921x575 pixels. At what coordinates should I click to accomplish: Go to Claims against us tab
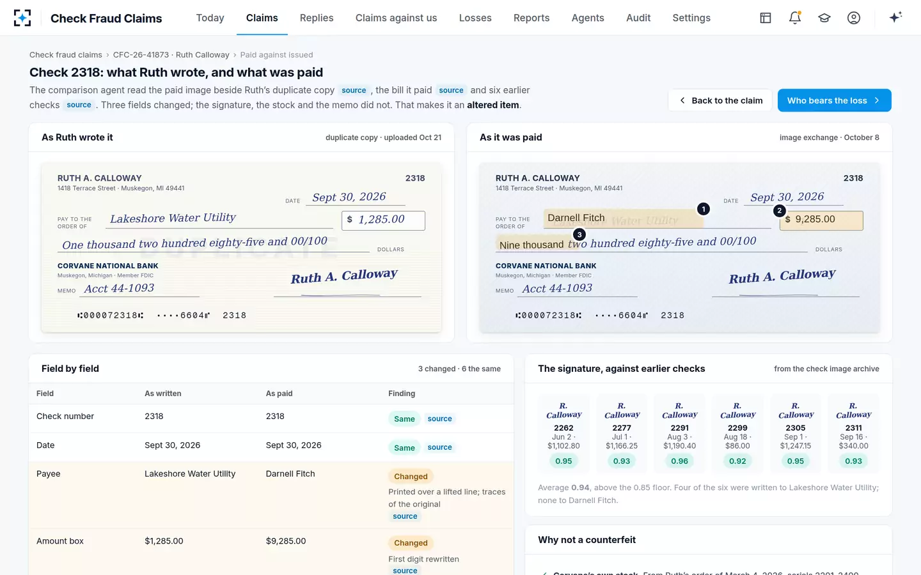(397, 18)
